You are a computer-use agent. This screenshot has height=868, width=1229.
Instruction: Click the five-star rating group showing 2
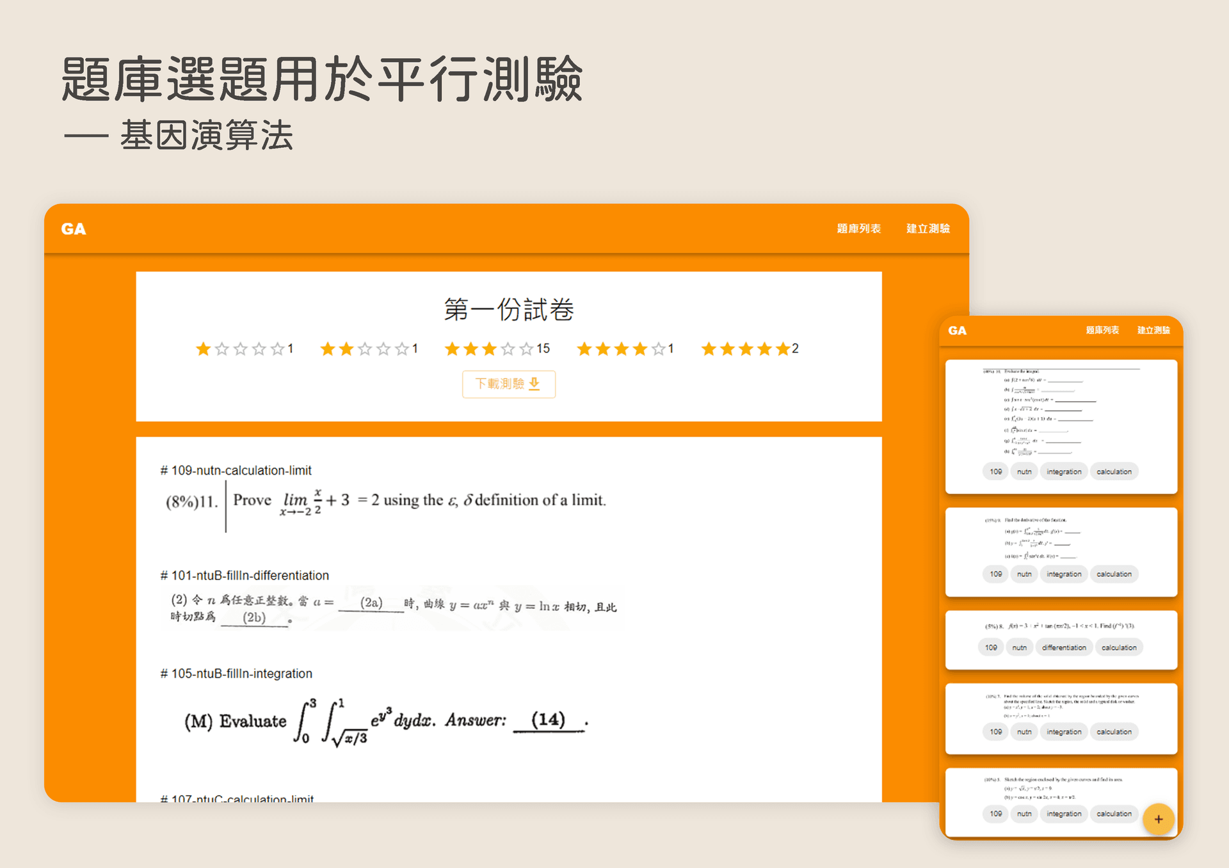750,349
